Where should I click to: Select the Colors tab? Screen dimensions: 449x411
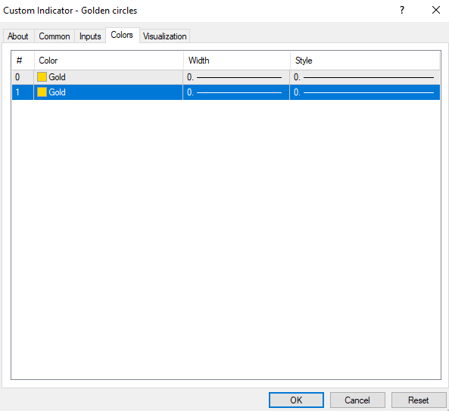pyautogui.click(x=122, y=36)
